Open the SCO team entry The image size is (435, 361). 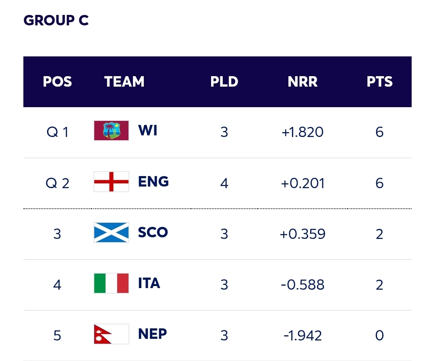click(153, 232)
